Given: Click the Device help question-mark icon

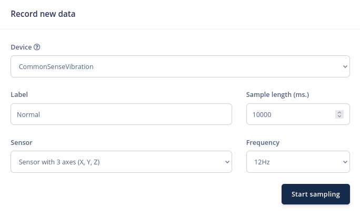Looking at the screenshot, I should pyautogui.click(x=37, y=47).
